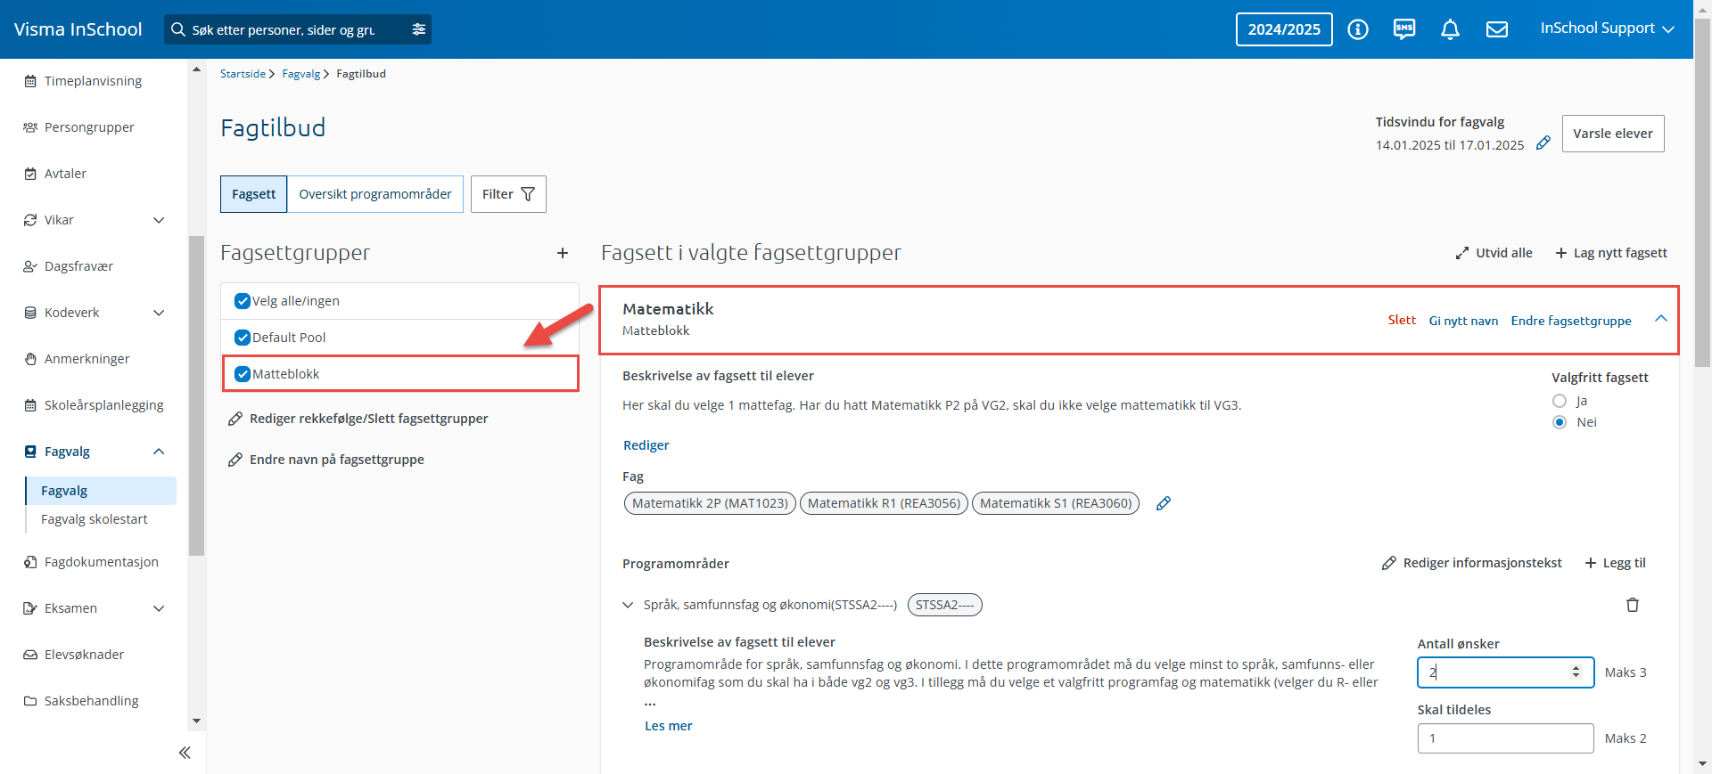Image resolution: width=1712 pixels, height=774 pixels.
Task: Open the SMS messages icon
Action: point(1404,29)
